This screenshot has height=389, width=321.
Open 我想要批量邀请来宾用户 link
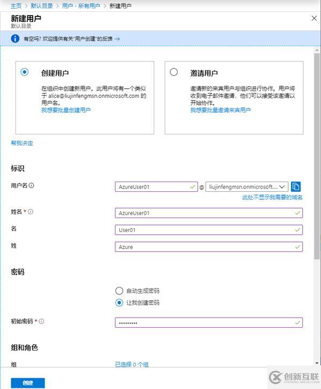point(221,110)
